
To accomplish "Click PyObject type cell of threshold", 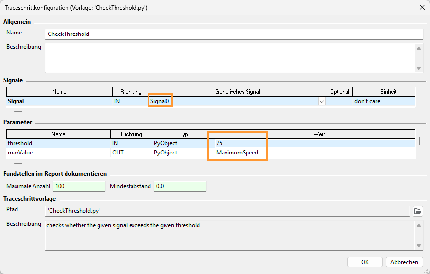I will [x=183, y=143].
